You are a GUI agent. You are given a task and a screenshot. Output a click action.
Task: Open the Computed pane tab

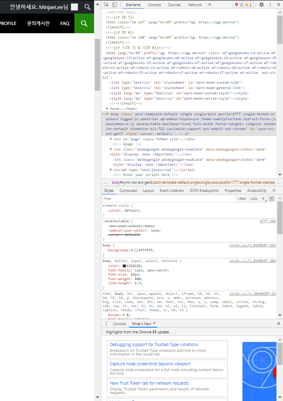pos(128,191)
